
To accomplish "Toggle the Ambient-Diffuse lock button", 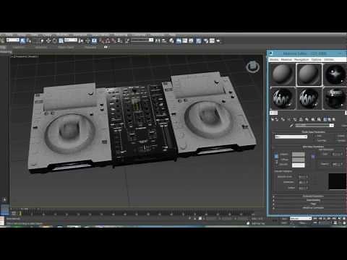I will [276, 157].
